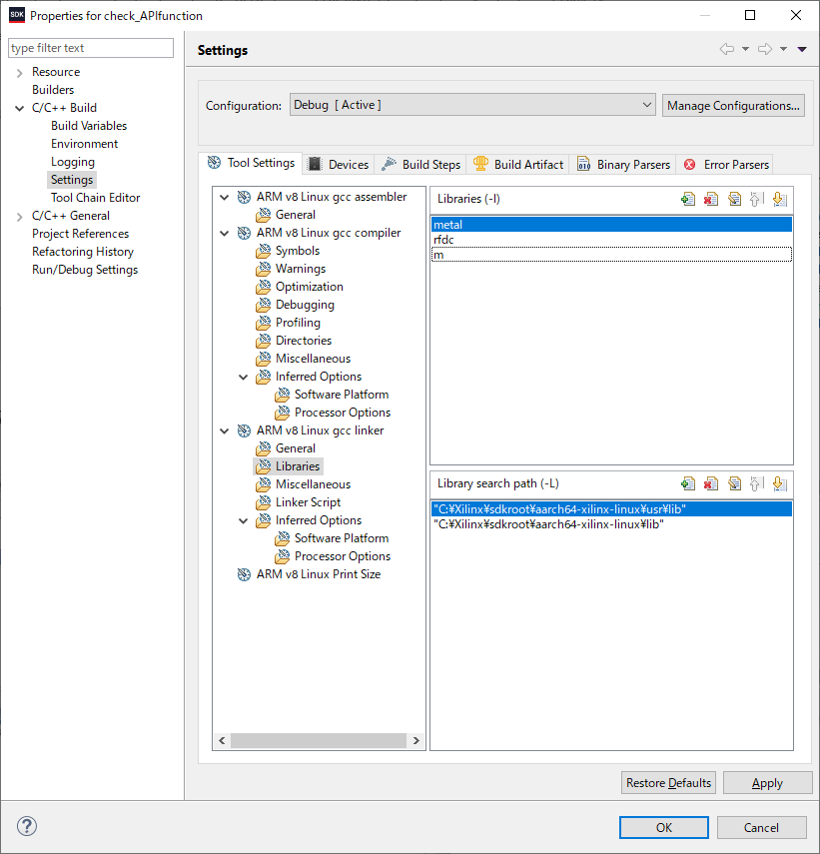Edit path in Library search path toolbar
Image resolution: width=820 pixels, height=854 pixels.
click(x=734, y=483)
